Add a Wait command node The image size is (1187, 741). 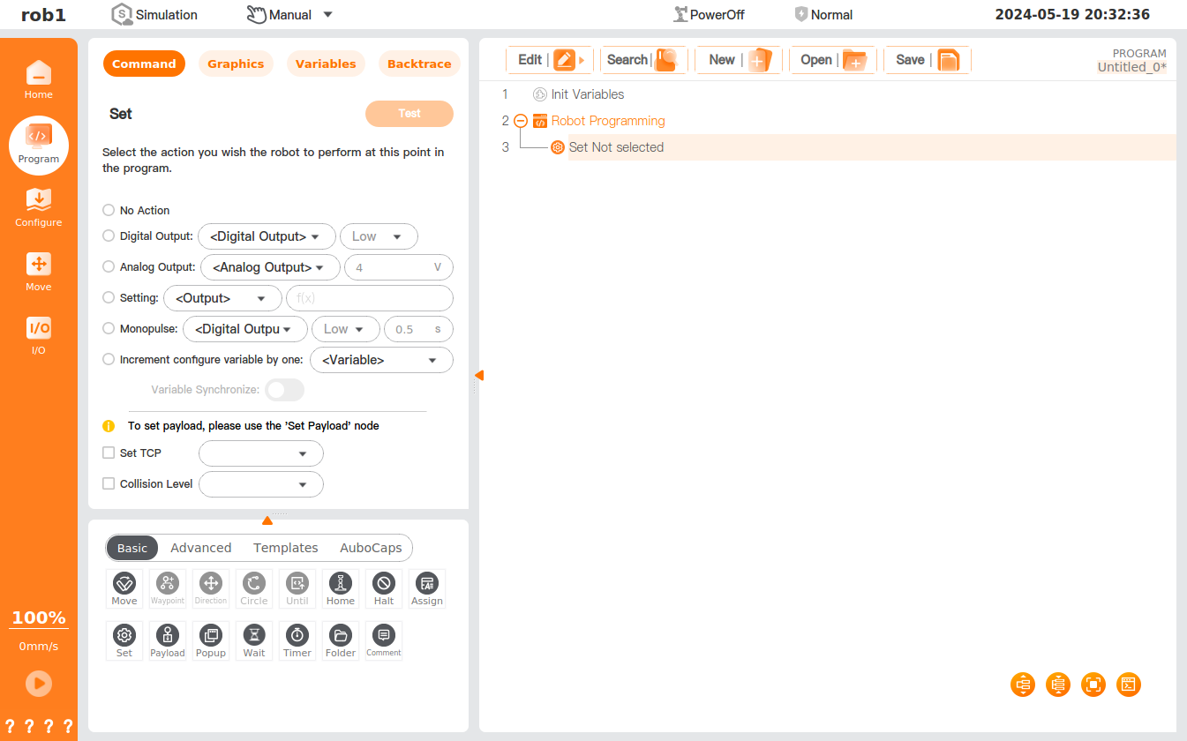click(254, 640)
